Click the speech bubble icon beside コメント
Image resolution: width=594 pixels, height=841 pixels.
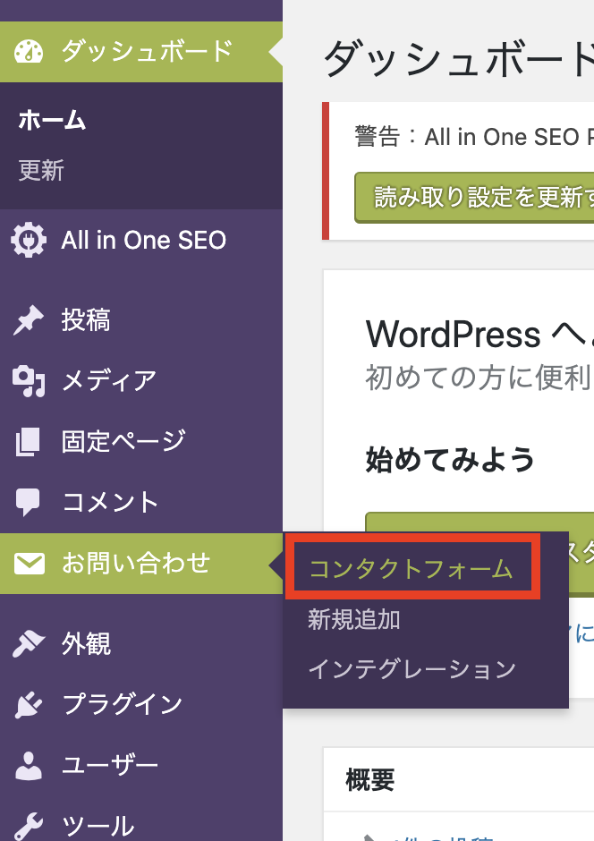tap(28, 503)
